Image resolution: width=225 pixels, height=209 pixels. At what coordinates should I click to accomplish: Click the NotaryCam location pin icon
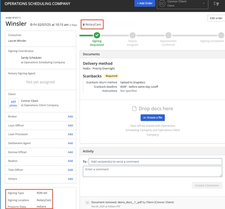(84, 25)
